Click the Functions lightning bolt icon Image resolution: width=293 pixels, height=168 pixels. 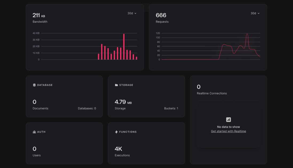pyautogui.click(x=116, y=132)
